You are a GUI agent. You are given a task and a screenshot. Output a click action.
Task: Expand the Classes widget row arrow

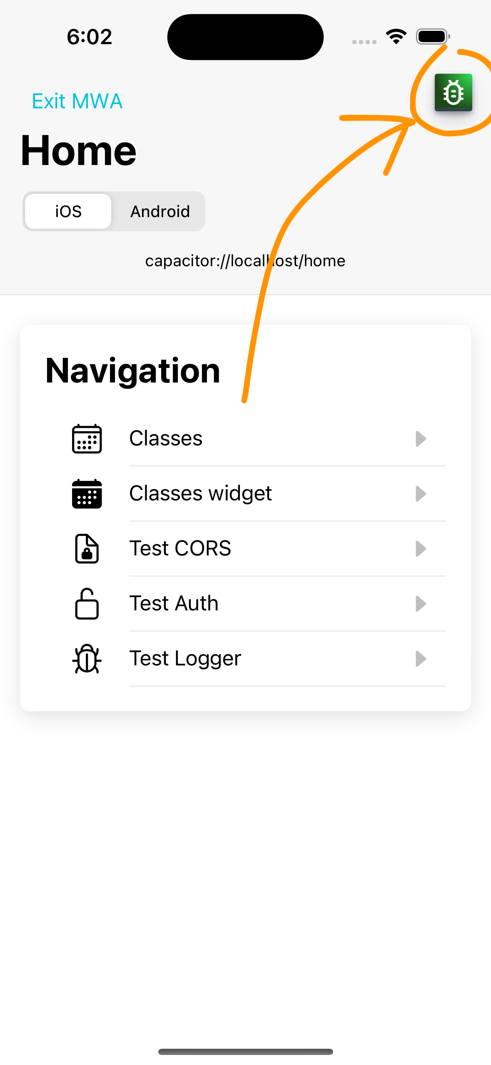click(x=421, y=494)
